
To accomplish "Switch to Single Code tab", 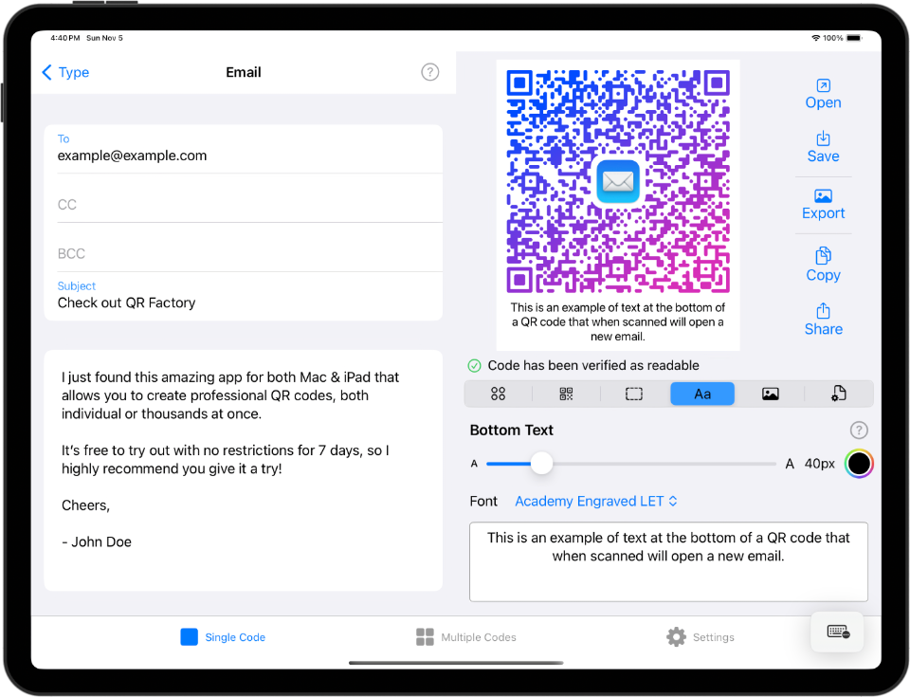I will 223,637.
